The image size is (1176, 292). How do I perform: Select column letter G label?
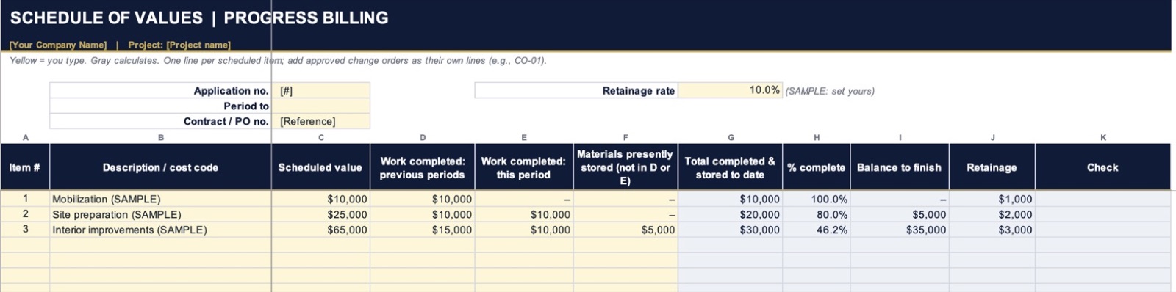point(731,137)
